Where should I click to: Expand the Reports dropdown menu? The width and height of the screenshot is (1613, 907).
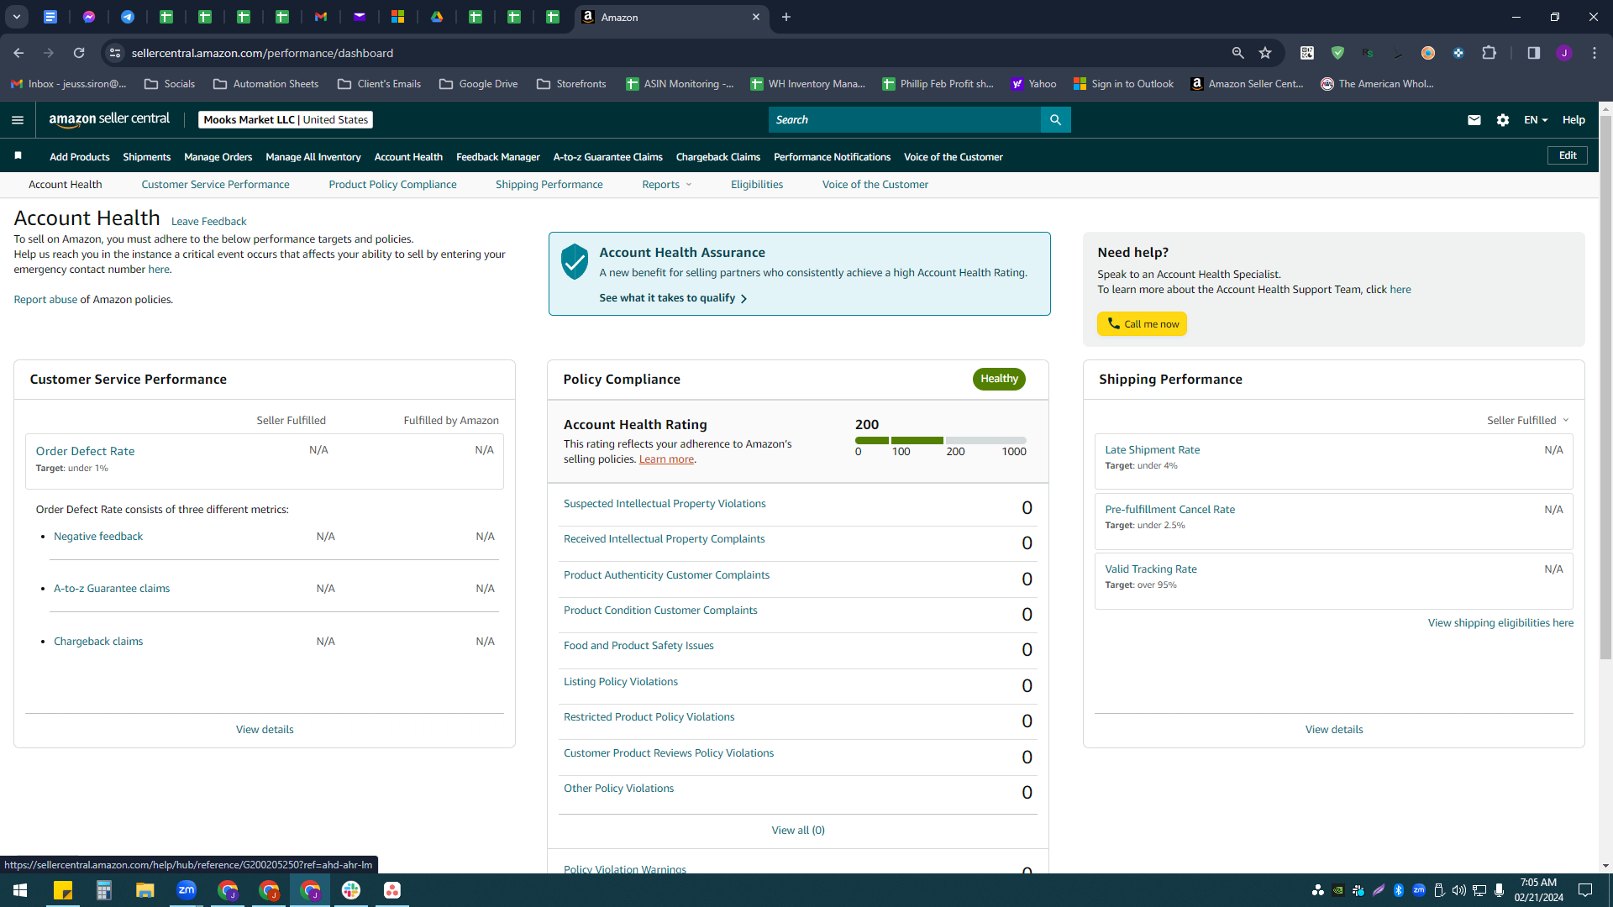point(667,185)
